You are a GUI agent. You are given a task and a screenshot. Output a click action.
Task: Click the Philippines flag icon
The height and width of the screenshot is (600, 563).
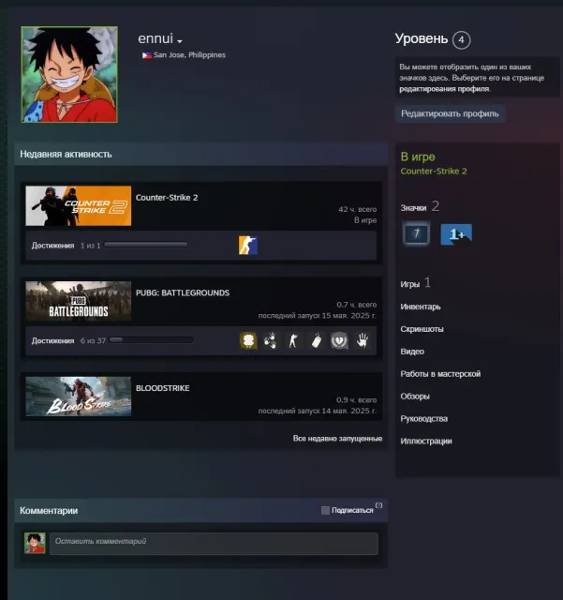pos(147,55)
